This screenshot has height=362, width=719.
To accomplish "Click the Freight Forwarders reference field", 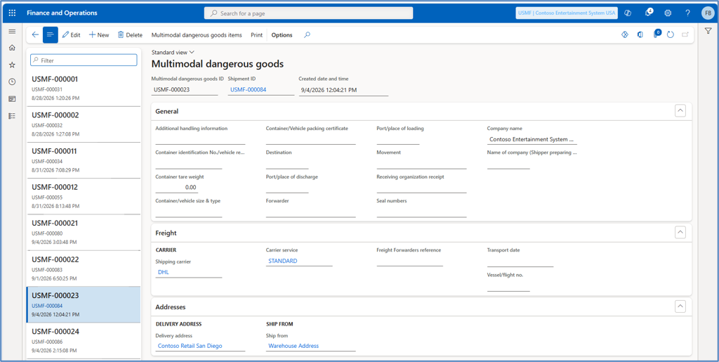I will 410,261.
